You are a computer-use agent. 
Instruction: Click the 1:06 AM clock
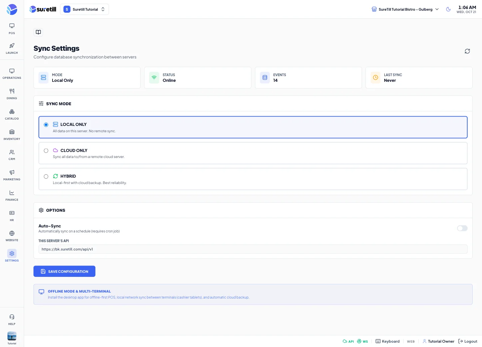point(467,7)
